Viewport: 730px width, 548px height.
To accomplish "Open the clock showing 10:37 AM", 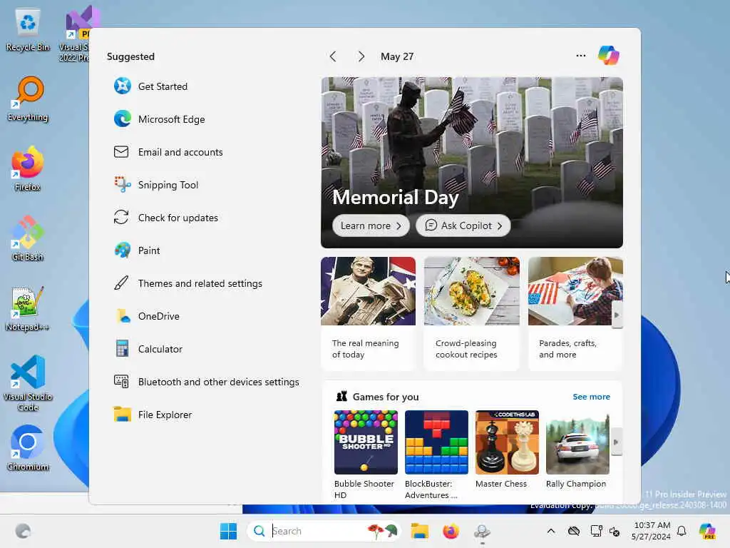I will (652, 531).
